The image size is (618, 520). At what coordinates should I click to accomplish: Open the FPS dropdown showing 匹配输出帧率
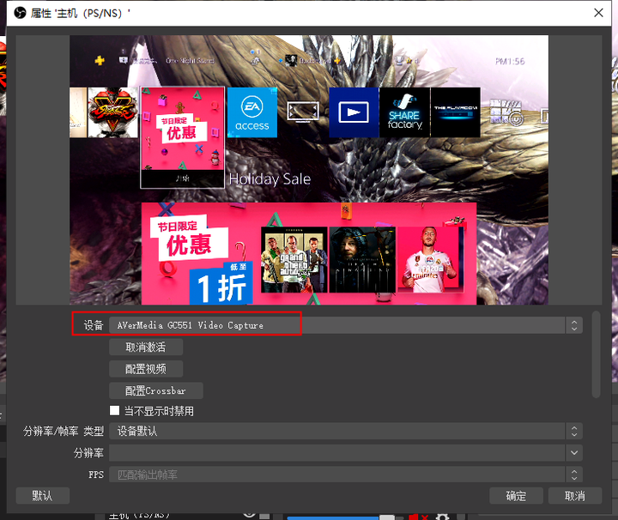pos(346,475)
